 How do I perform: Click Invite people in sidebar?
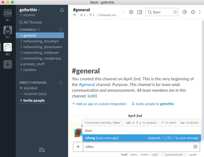tap(32, 101)
